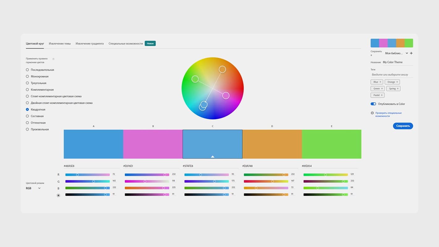Screen dimensions: 439x247
Task: Open the Извлечение градиента tab
Action: (90, 44)
